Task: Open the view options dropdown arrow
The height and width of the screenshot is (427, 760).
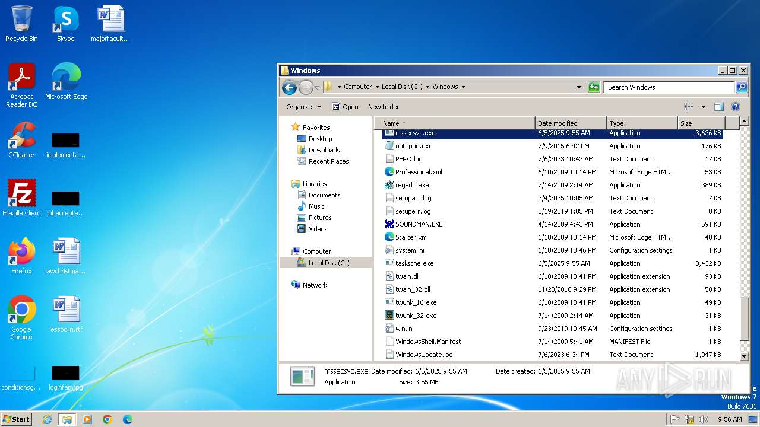Action: coord(703,107)
